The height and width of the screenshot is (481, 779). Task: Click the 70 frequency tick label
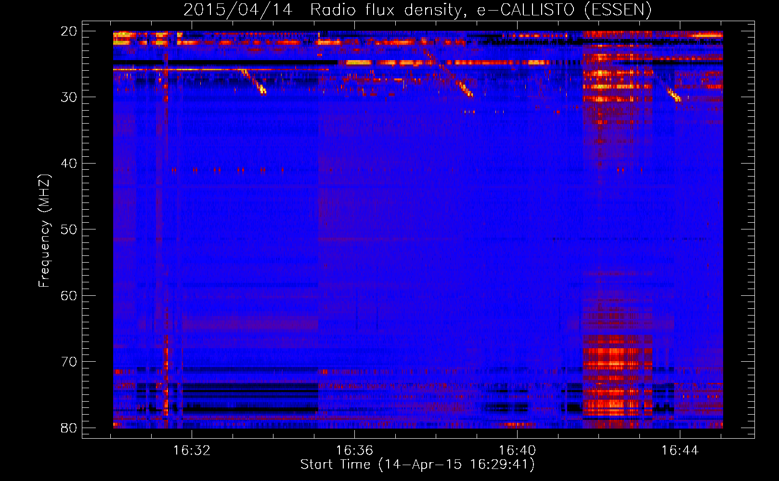click(x=69, y=362)
